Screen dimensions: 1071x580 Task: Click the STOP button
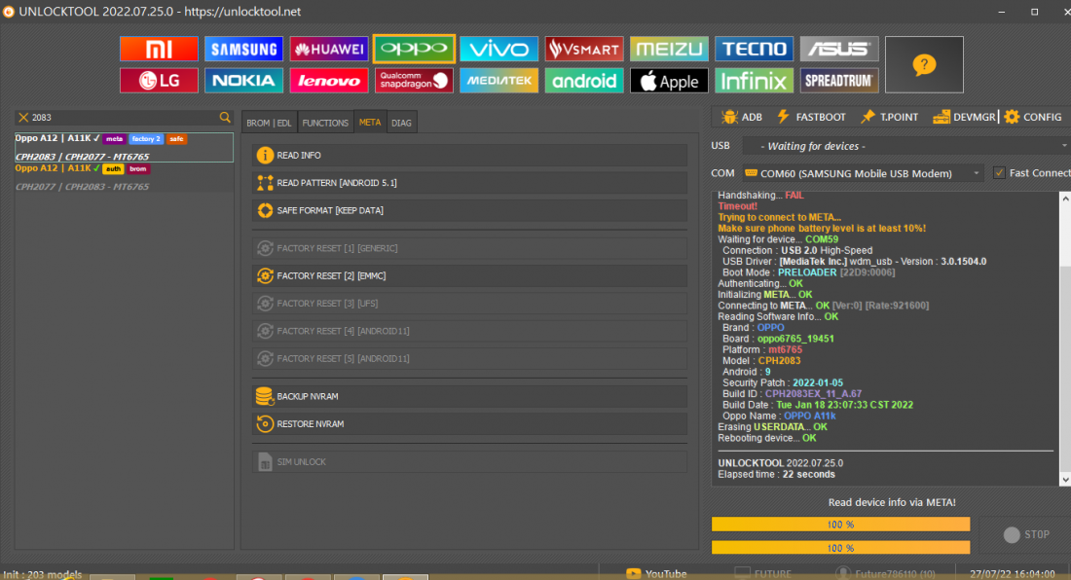point(1026,535)
